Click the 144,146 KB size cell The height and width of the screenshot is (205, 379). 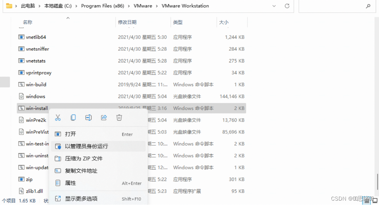(232, 96)
